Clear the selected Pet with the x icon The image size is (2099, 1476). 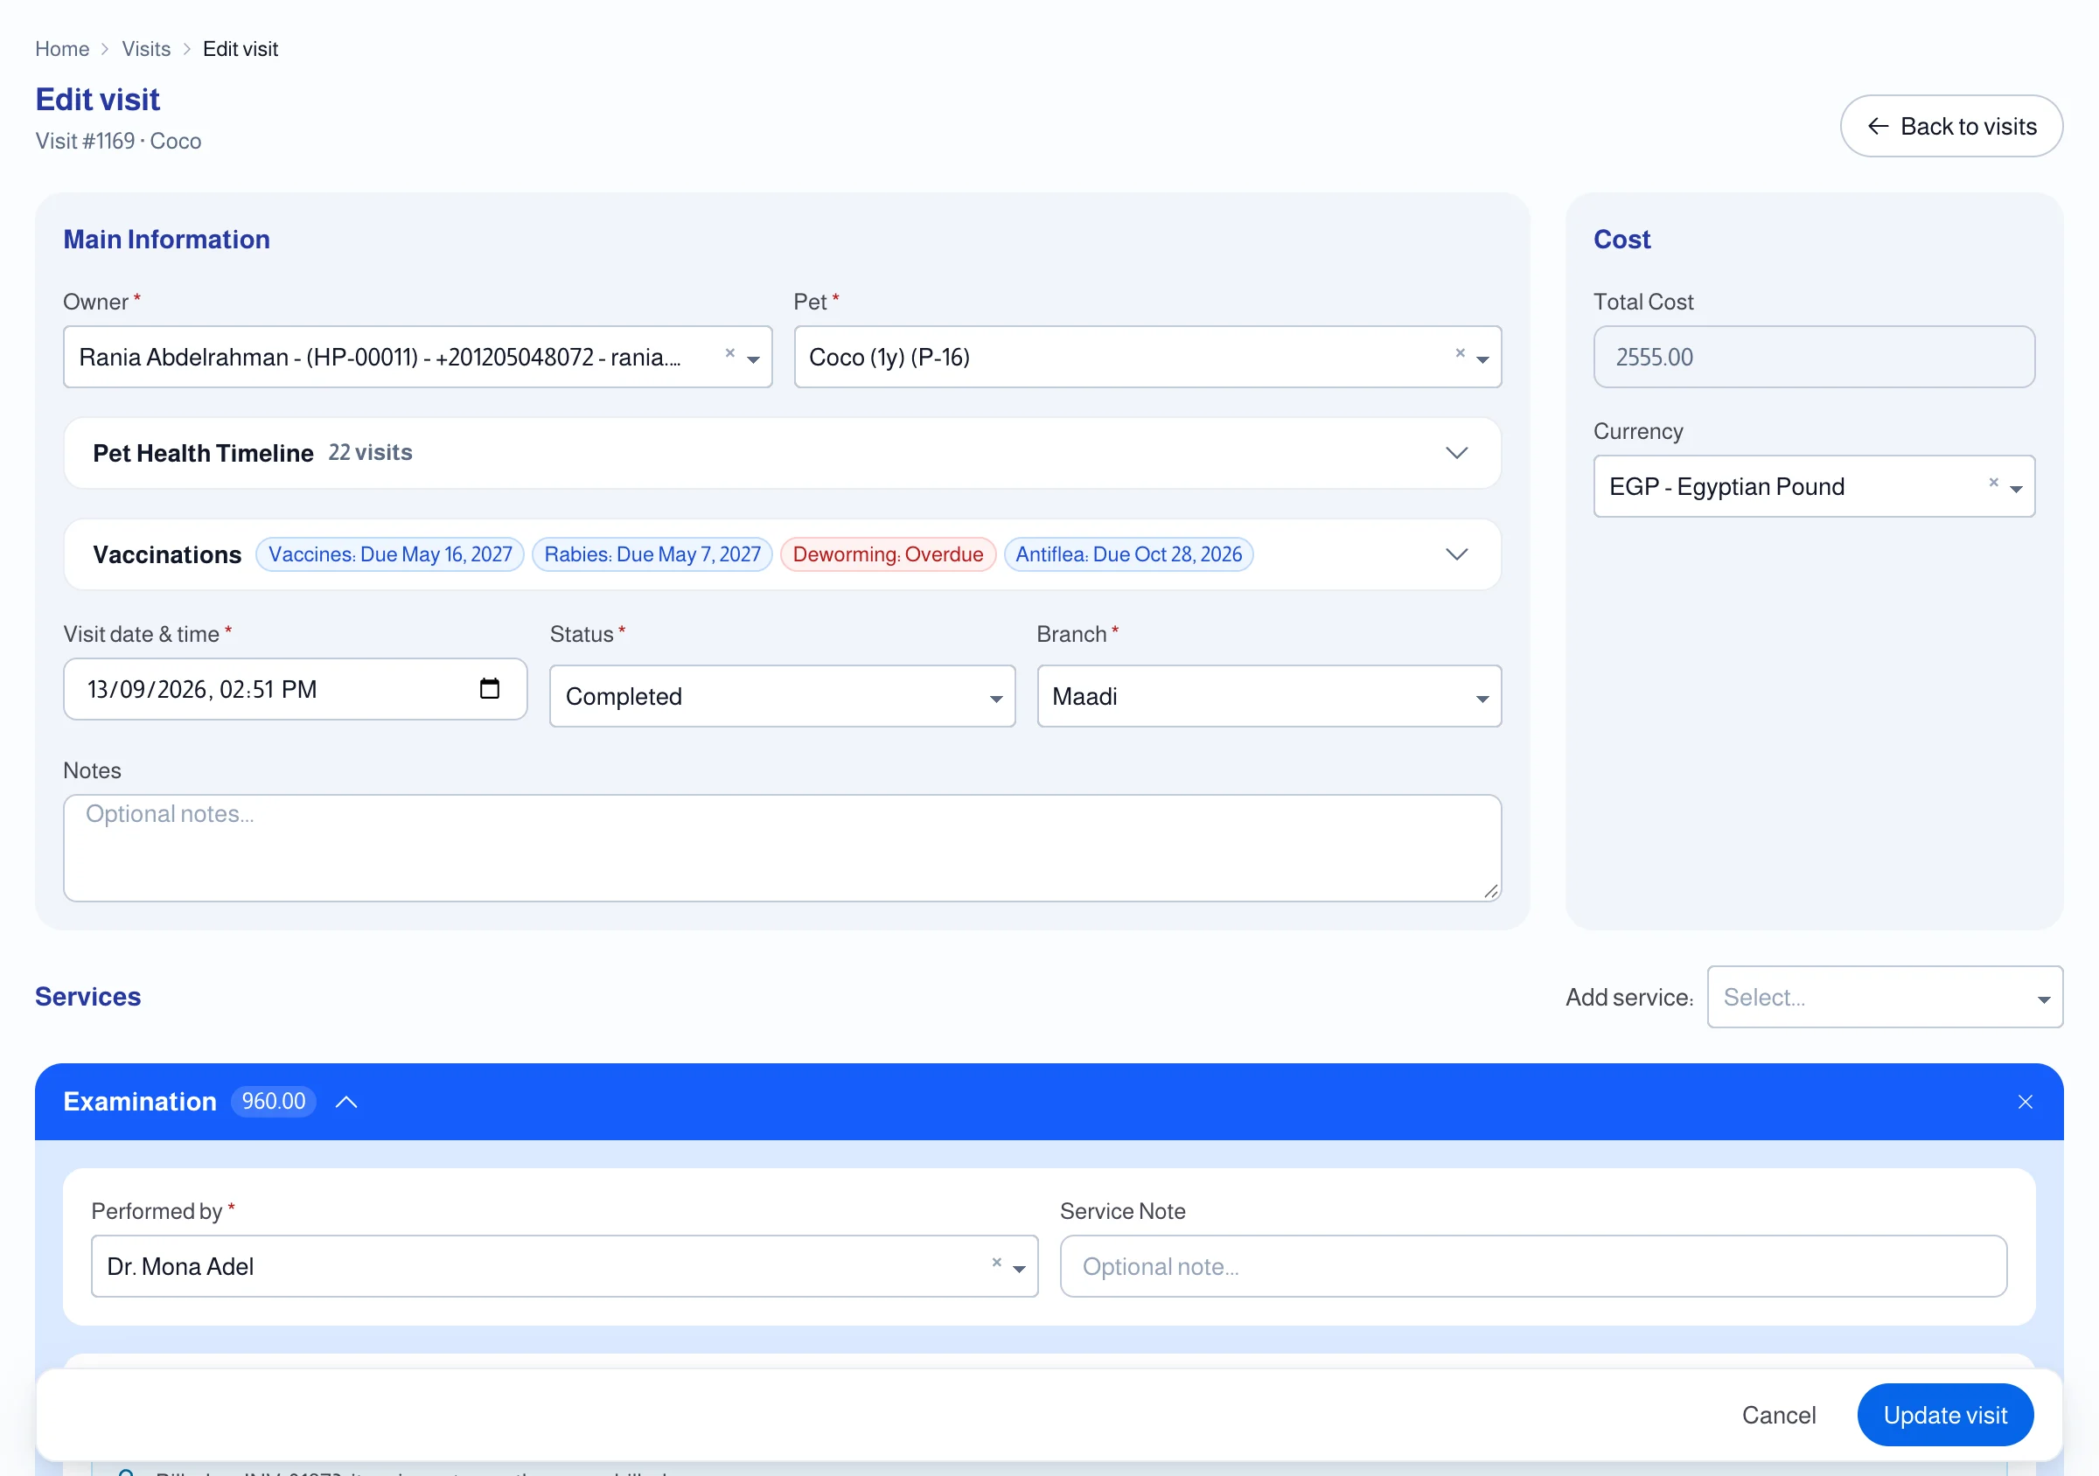pos(1460,352)
